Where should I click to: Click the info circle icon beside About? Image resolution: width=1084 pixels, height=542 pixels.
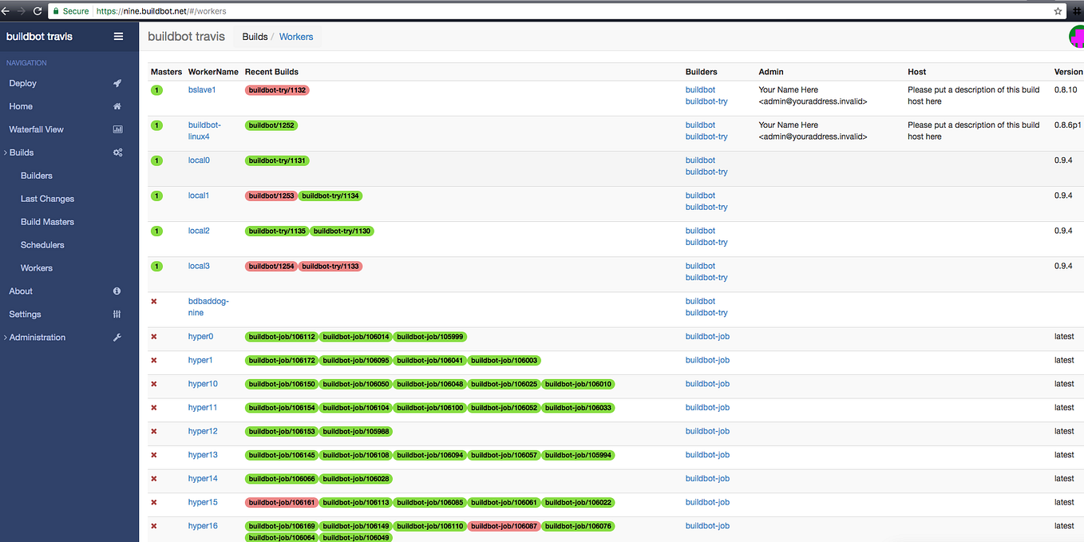(117, 291)
